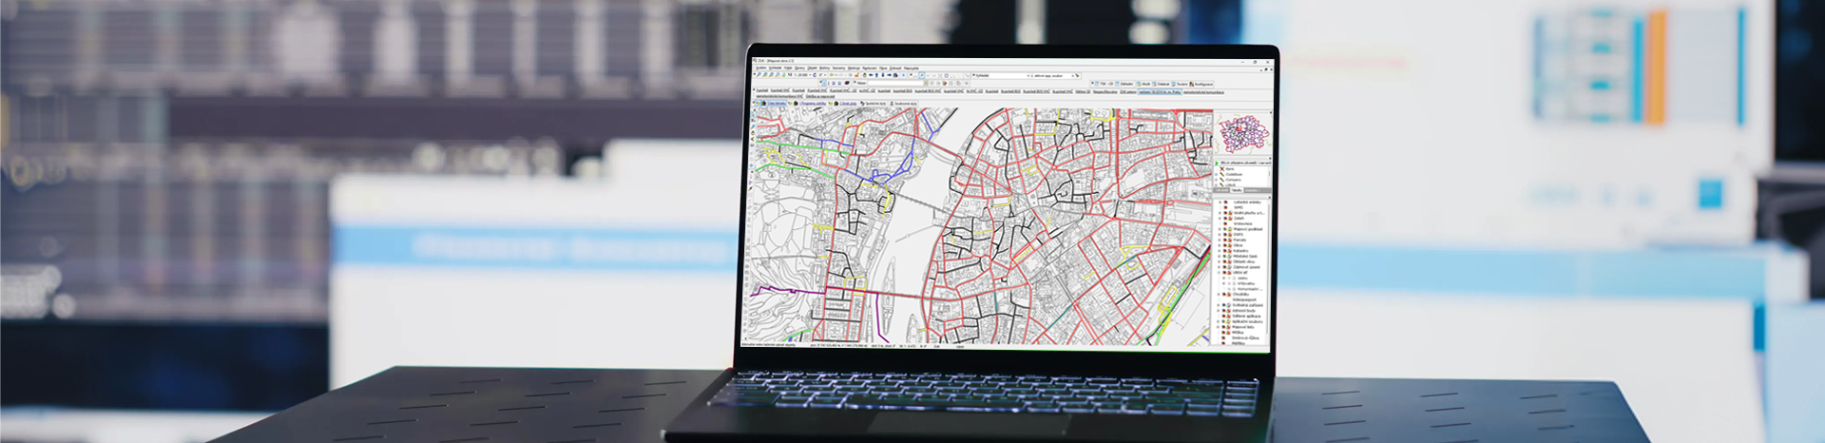Expand the Adresní body layer node
1825x443 pixels.
pos(1219,311)
